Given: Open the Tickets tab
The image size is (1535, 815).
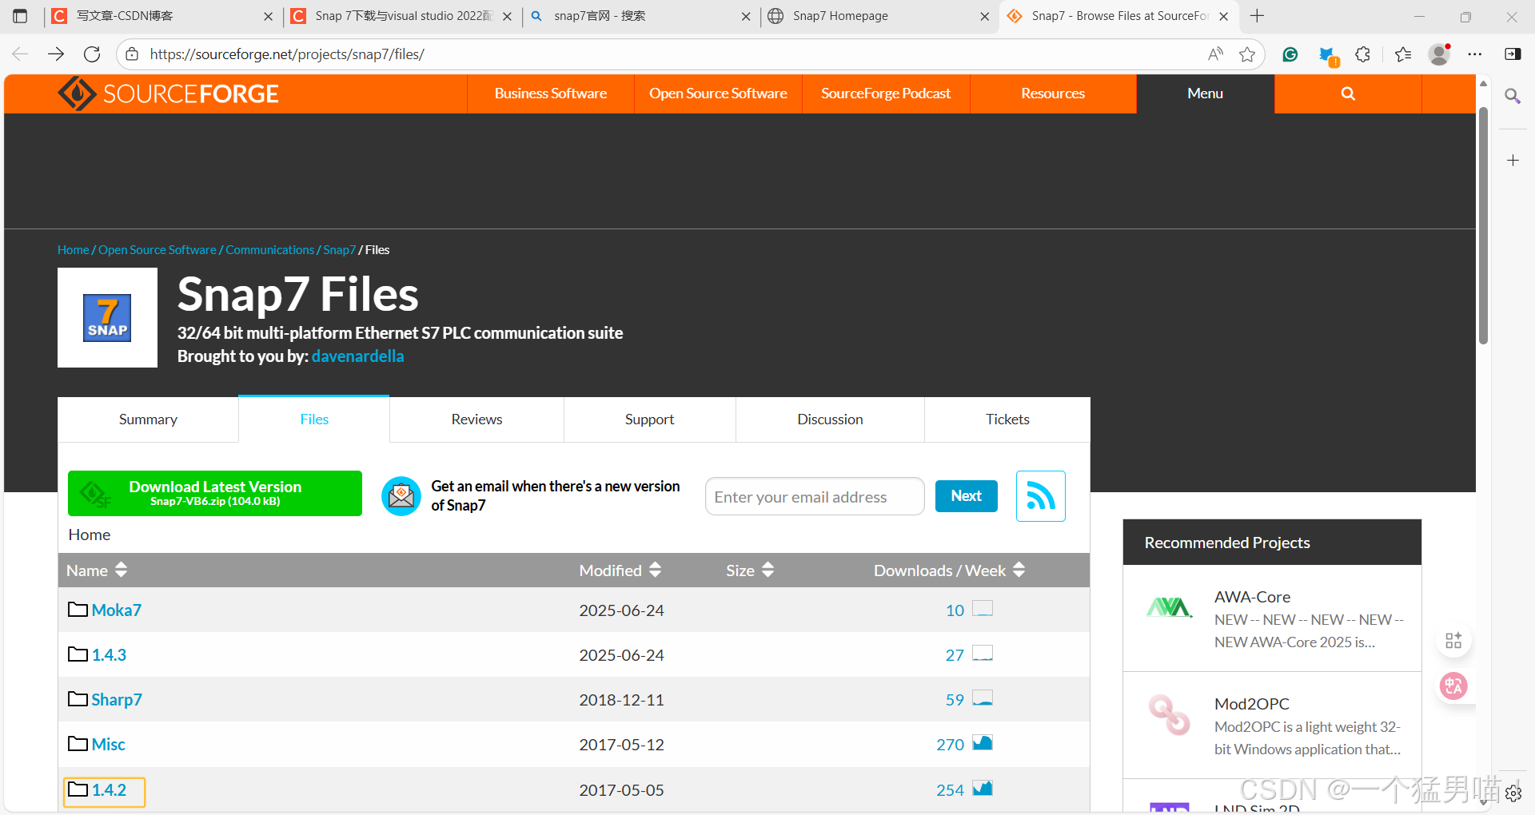Looking at the screenshot, I should [x=1007, y=419].
